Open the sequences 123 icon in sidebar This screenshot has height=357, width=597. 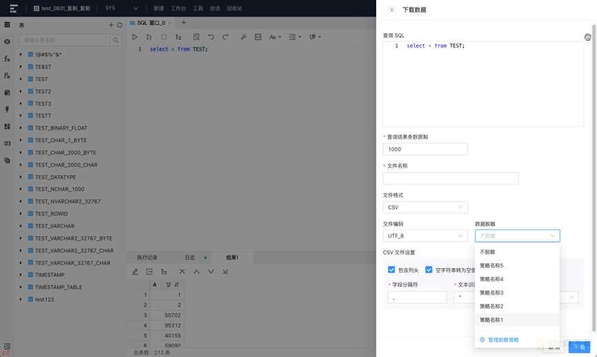tap(7, 143)
